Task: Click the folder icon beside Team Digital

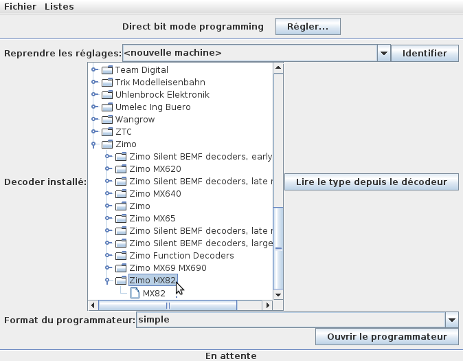Action: [x=107, y=70]
